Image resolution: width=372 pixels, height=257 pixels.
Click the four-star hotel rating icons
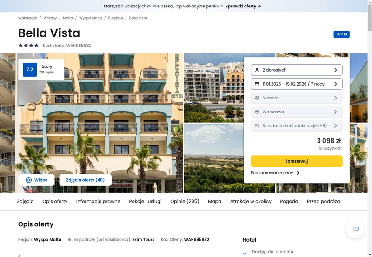[x=28, y=45]
